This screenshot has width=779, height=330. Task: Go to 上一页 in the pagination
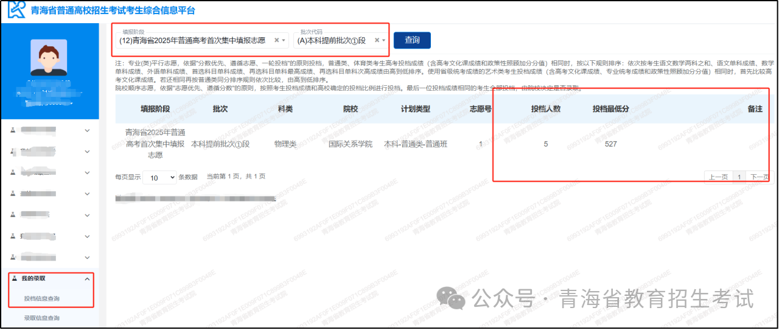coord(718,177)
